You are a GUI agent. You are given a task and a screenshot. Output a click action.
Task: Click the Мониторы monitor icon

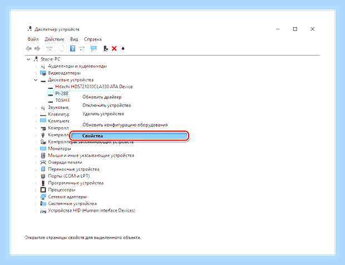(x=43, y=148)
